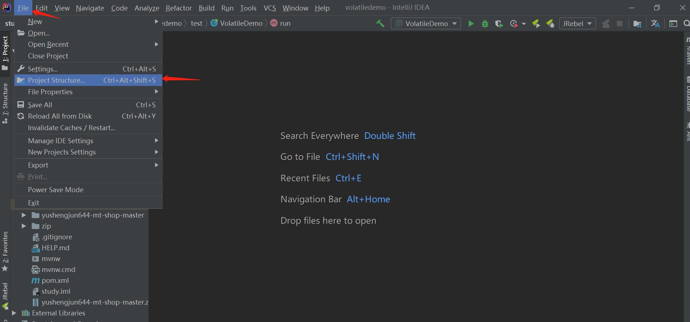Open the JRebel side panel tab

click(x=5, y=296)
